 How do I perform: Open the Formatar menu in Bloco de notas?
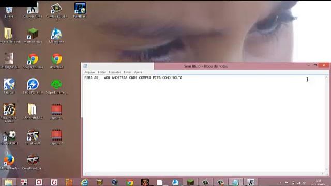point(115,72)
